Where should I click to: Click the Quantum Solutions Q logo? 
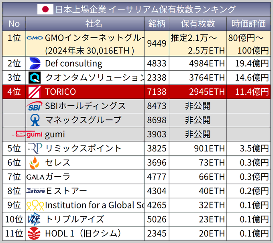35,78
